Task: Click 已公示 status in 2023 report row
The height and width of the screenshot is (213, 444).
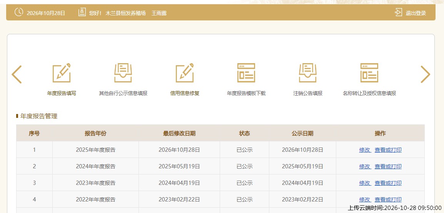Action: [x=244, y=183]
